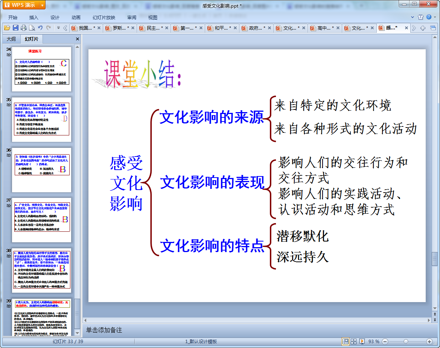Screen dimensions: 440x348
Task: Go to the next slide with the double-down arrow
Action: pyautogui.click(x=435, y=320)
